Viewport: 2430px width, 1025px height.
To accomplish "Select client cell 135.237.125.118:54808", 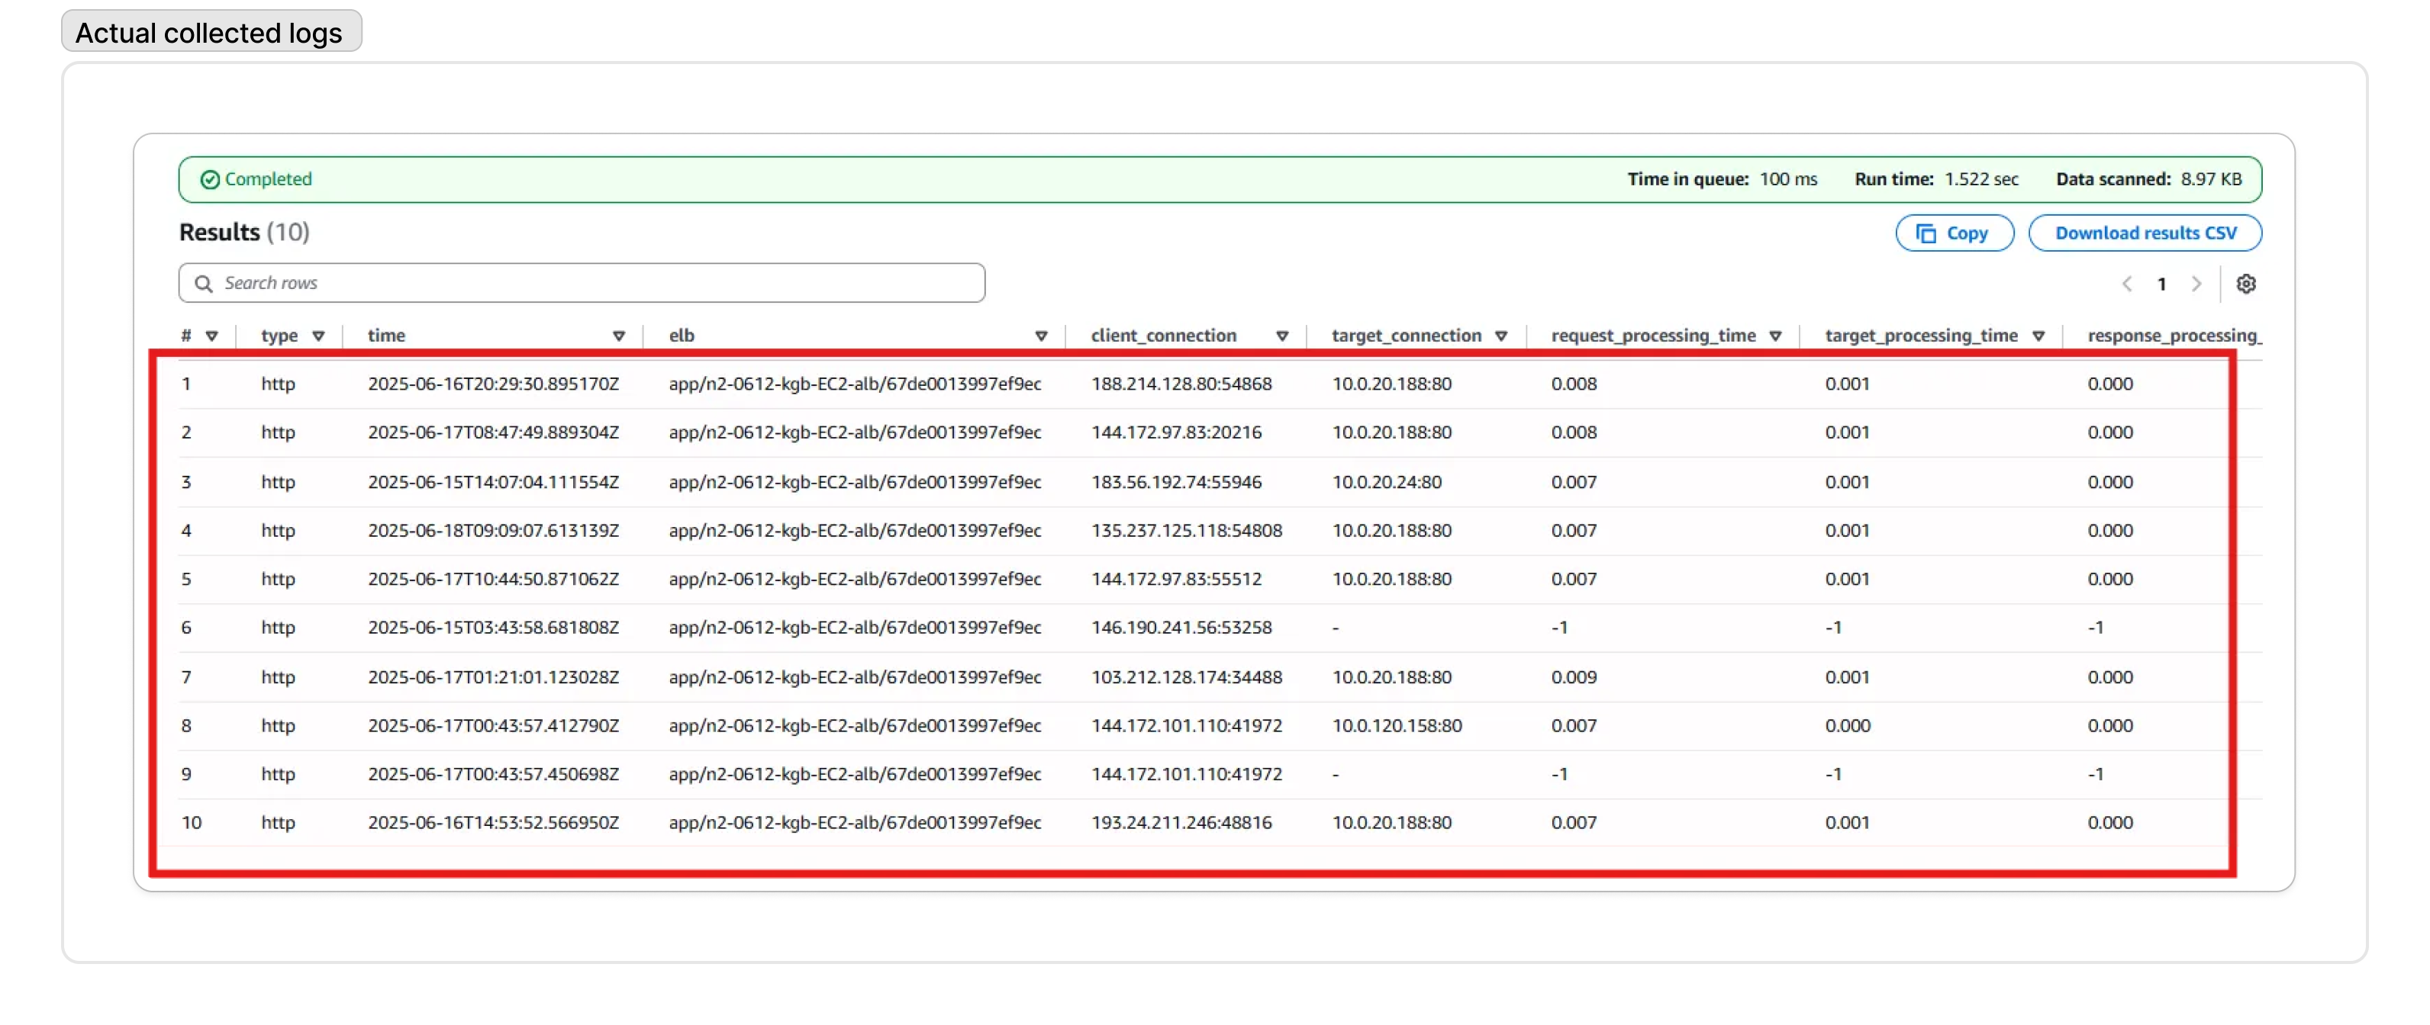I will [1187, 530].
